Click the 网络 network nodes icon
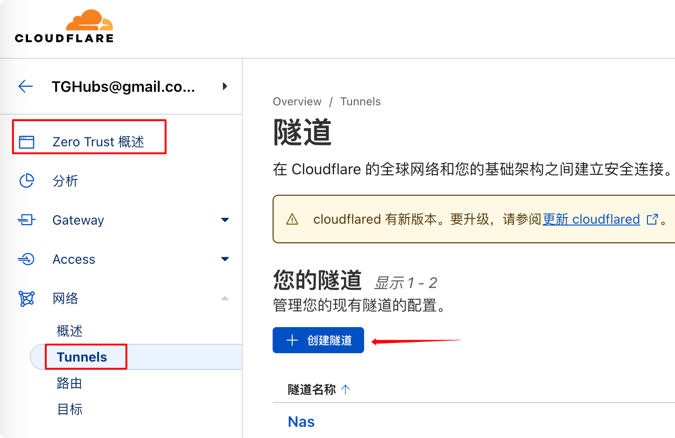The image size is (675, 438). [x=27, y=298]
